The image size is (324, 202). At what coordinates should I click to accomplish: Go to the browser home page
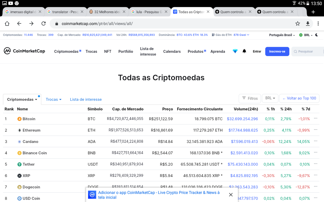point(7,24)
